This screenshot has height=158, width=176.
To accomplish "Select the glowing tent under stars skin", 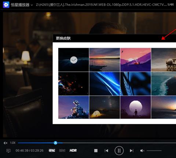I will [104, 107].
